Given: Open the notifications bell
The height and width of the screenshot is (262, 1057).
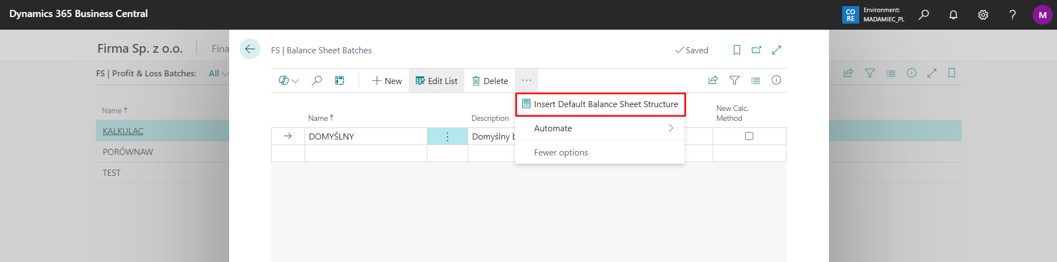Looking at the screenshot, I should coord(953,15).
